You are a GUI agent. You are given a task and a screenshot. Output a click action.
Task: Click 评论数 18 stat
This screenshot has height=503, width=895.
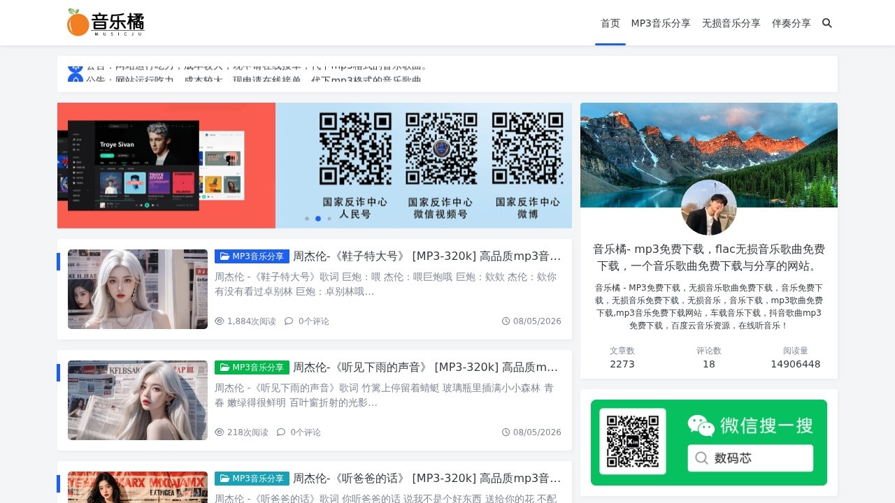tap(709, 357)
